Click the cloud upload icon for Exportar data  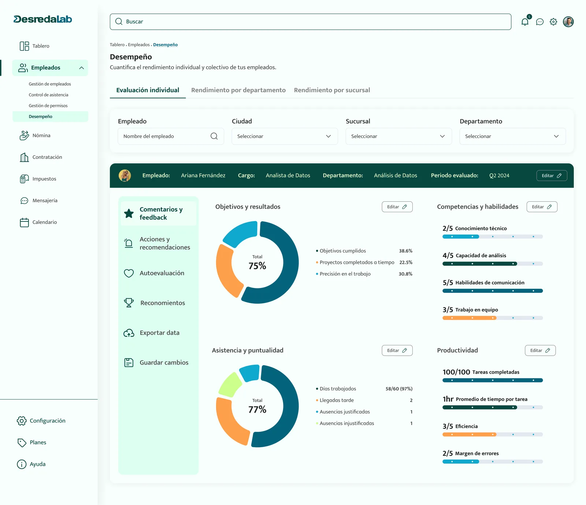pos(129,333)
